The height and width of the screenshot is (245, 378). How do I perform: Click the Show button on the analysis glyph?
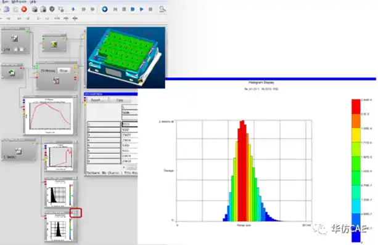(64, 71)
